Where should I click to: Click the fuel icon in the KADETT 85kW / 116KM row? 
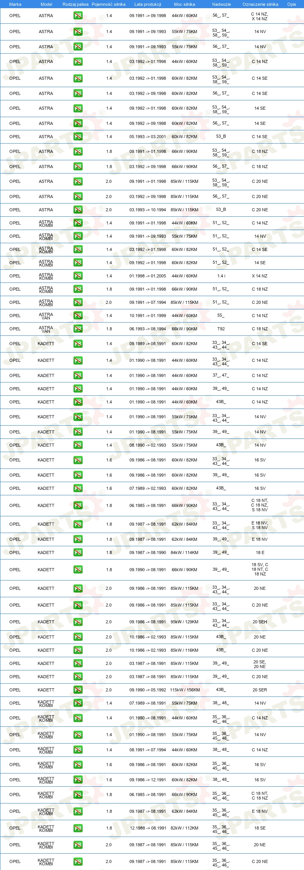(x=78, y=650)
